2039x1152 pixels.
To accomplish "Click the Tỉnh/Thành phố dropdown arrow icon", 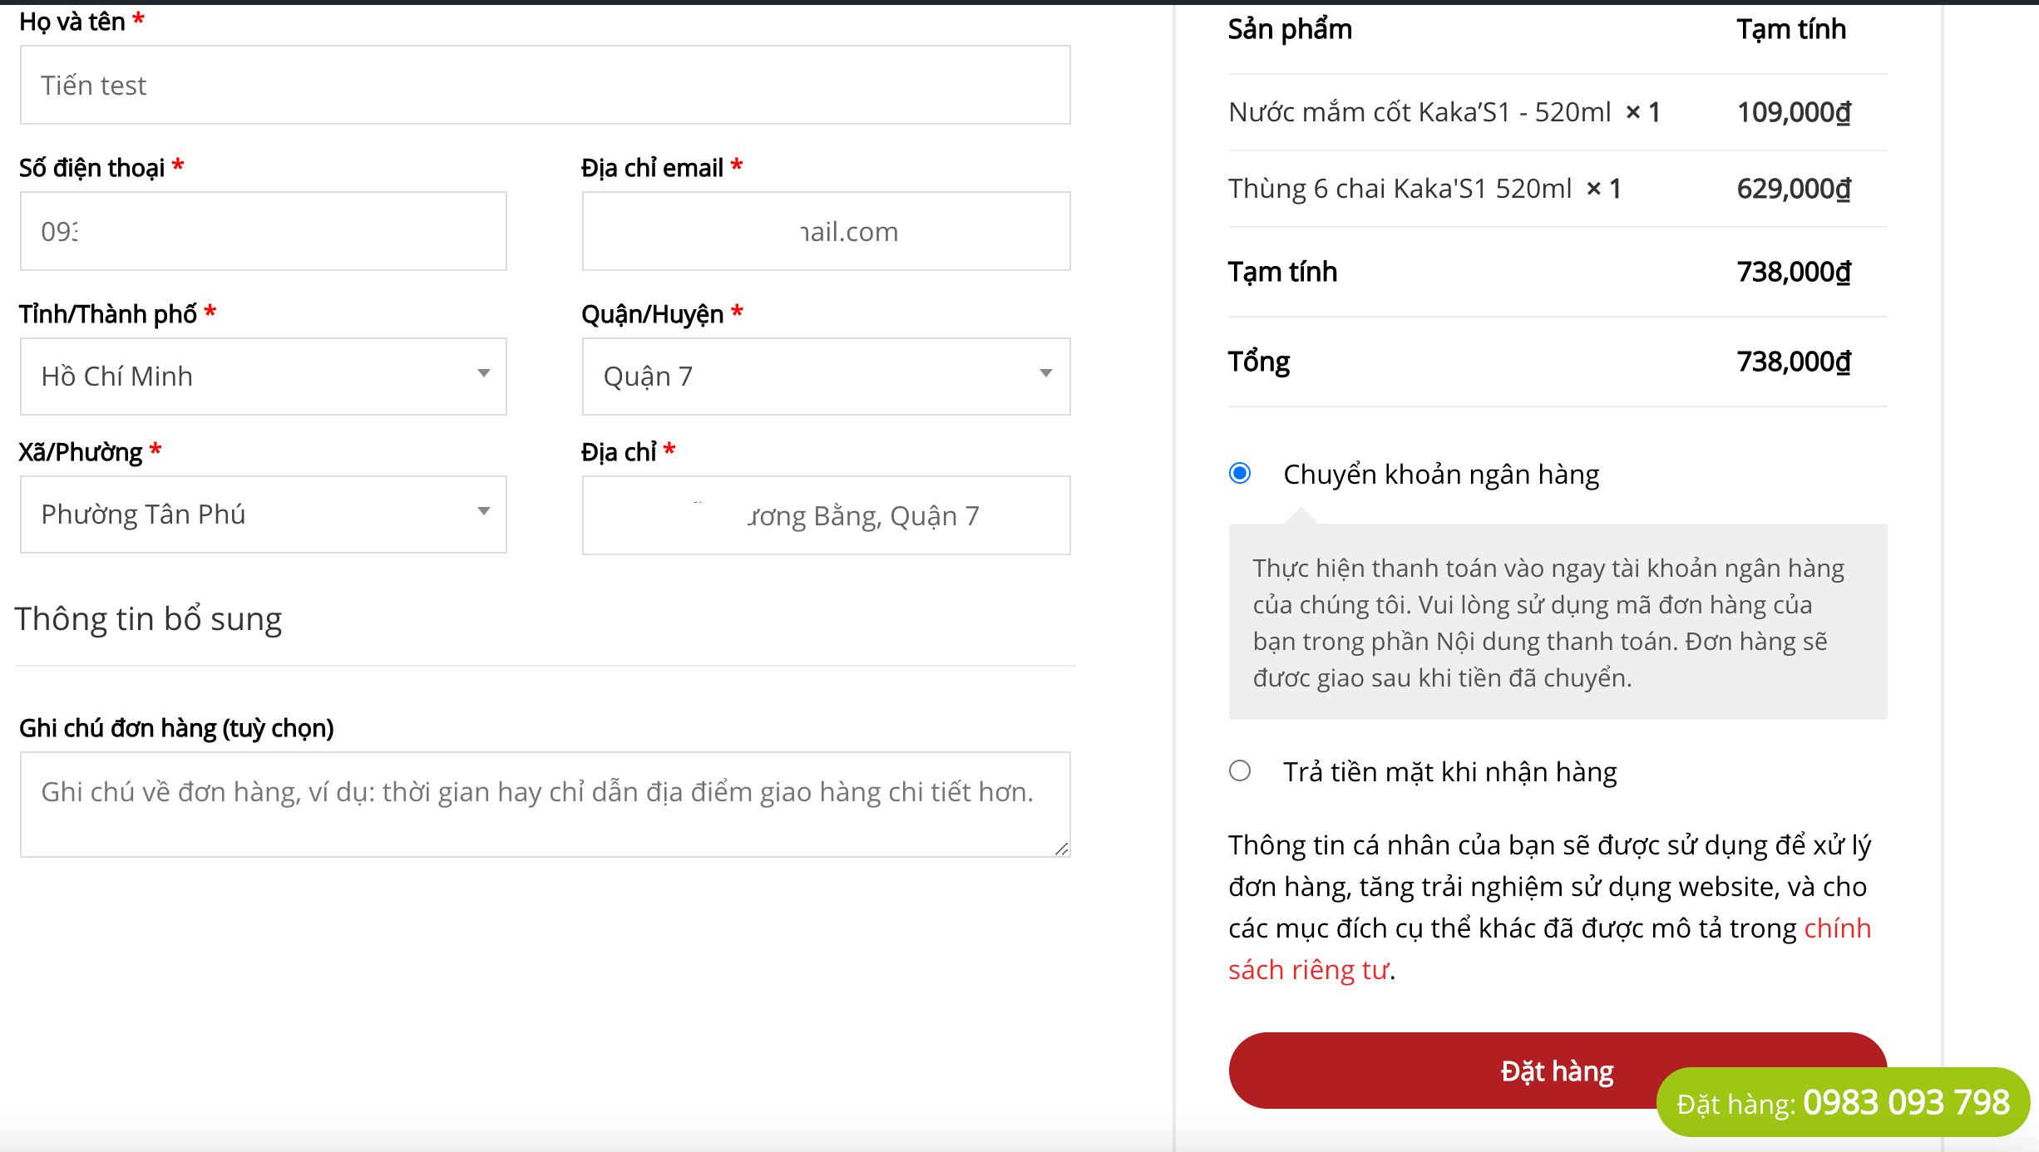I will [x=483, y=373].
